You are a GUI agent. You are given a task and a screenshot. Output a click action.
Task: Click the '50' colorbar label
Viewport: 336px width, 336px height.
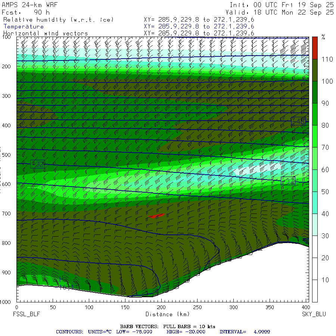(325, 192)
